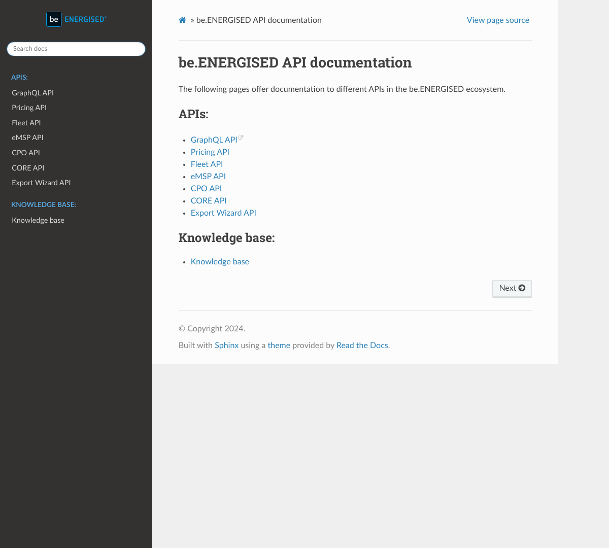Follow CPO API link in content list
The height and width of the screenshot is (548, 609).
(206, 188)
